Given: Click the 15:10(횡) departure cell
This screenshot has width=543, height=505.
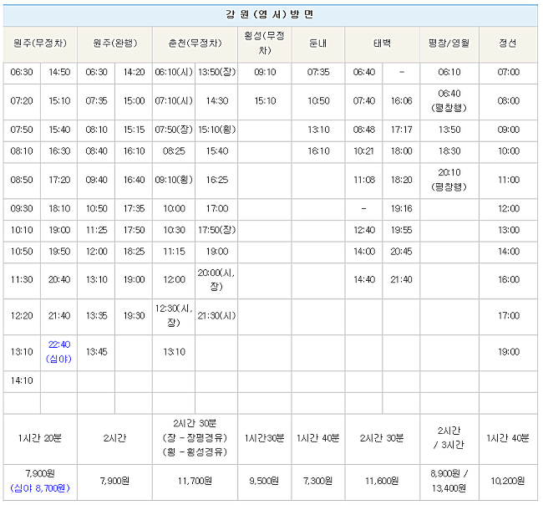Looking at the screenshot, I should [217, 130].
